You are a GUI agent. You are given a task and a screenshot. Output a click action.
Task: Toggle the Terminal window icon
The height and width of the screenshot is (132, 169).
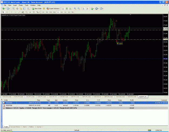pyautogui.click(x=25, y=8)
